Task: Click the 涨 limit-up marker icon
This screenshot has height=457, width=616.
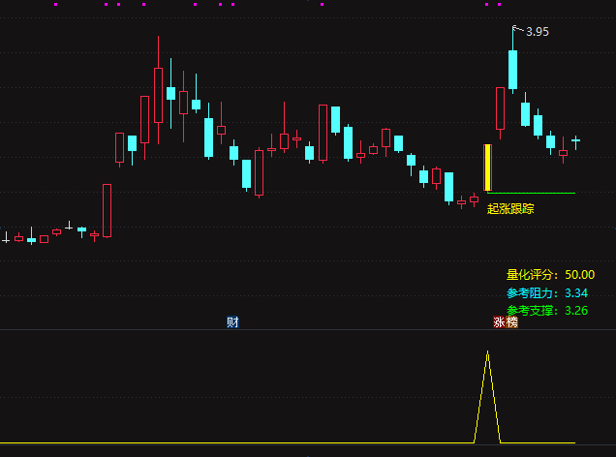Action: 500,322
